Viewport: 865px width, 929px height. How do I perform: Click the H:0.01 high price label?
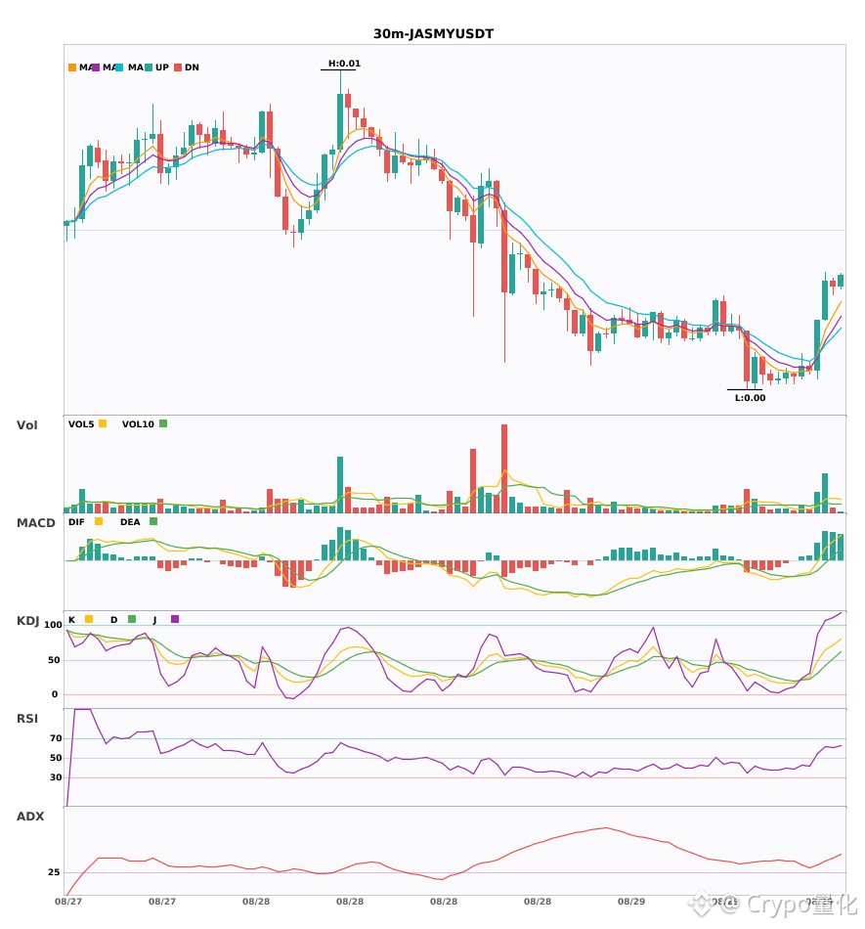(345, 64)
